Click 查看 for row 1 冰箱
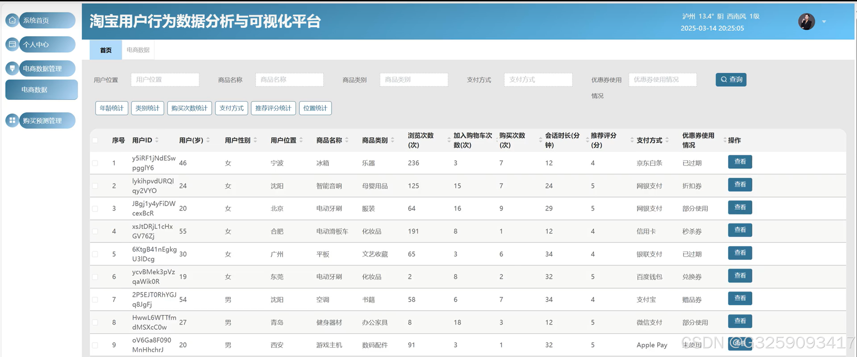 740,162
